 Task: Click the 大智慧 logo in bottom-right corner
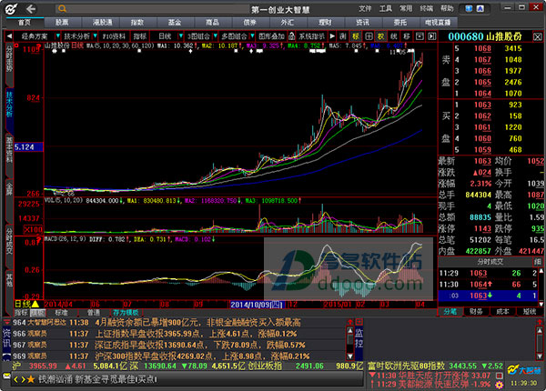tap(524, 370)
